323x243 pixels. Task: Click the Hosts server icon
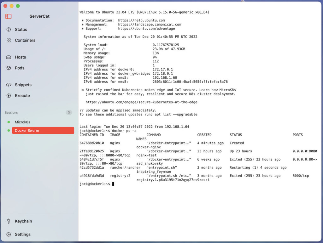coord(8,57)
